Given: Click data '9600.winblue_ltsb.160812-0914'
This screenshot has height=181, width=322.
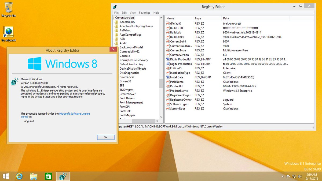Looking at the screenshot, I should click(242, 32).
